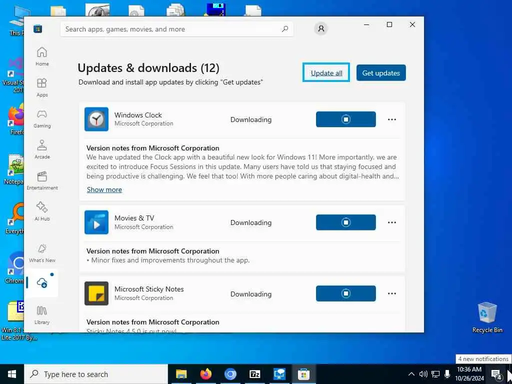Viewport: 512px width, 384px height.
Task: Focus the Store search apps field
Action: pos(176,29)
